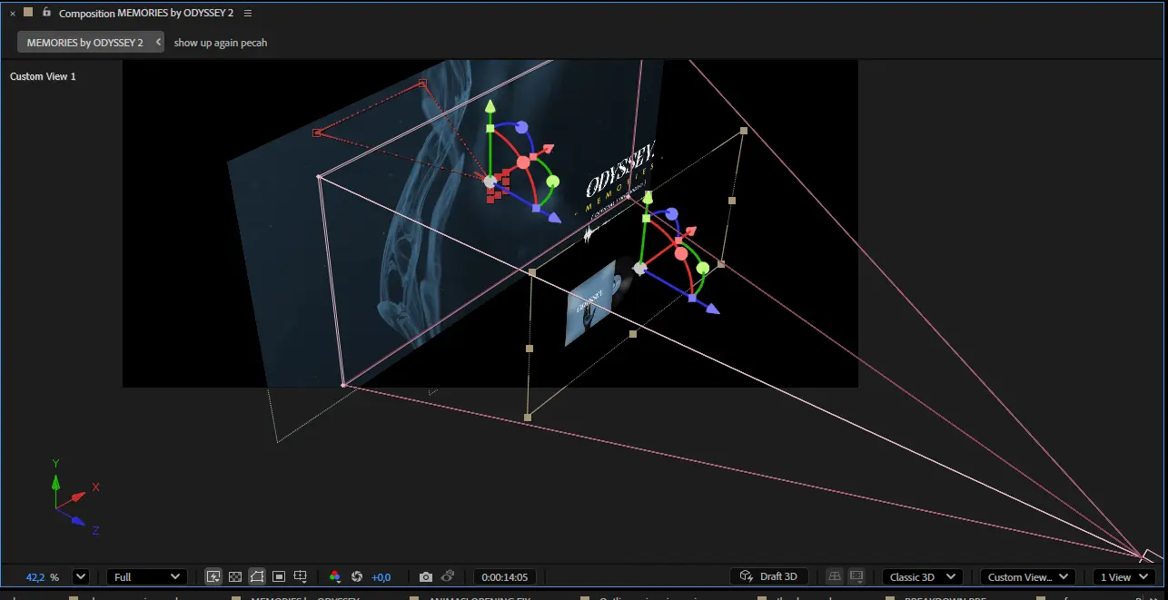
Task: Click bottom-left tan corner handle of selected layer
Action: 528,418
